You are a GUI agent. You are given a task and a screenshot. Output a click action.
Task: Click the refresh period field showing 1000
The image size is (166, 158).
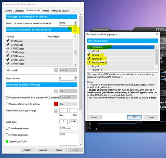(67, 23)
